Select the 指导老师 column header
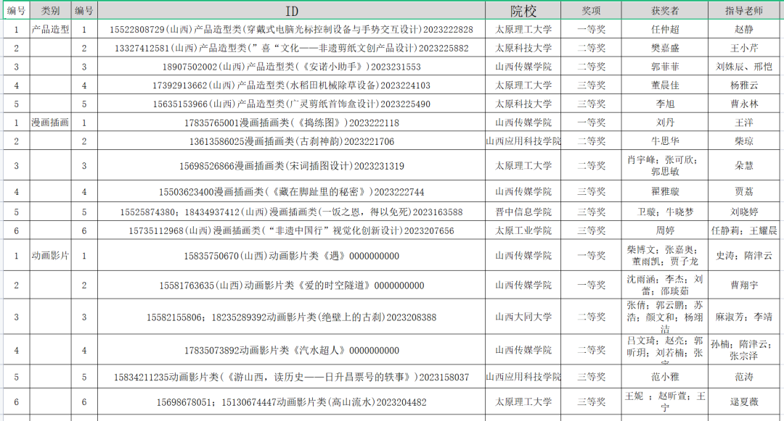Screen dimensions: 784x421 pos(744,10)
